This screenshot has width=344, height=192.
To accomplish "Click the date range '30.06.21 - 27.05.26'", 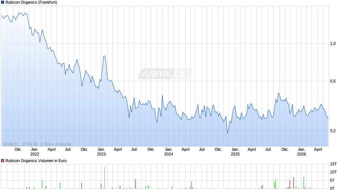I will coord(20,144).
